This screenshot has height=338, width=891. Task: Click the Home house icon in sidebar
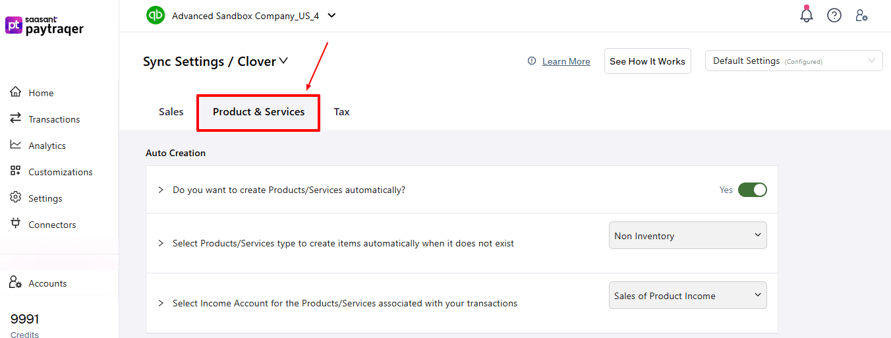[x=16, y=92]
